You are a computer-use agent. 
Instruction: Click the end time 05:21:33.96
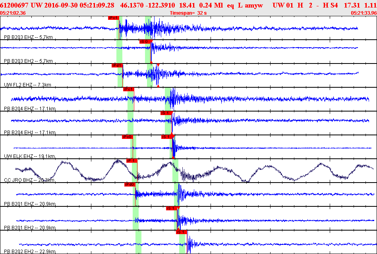[x=364, y=13]
